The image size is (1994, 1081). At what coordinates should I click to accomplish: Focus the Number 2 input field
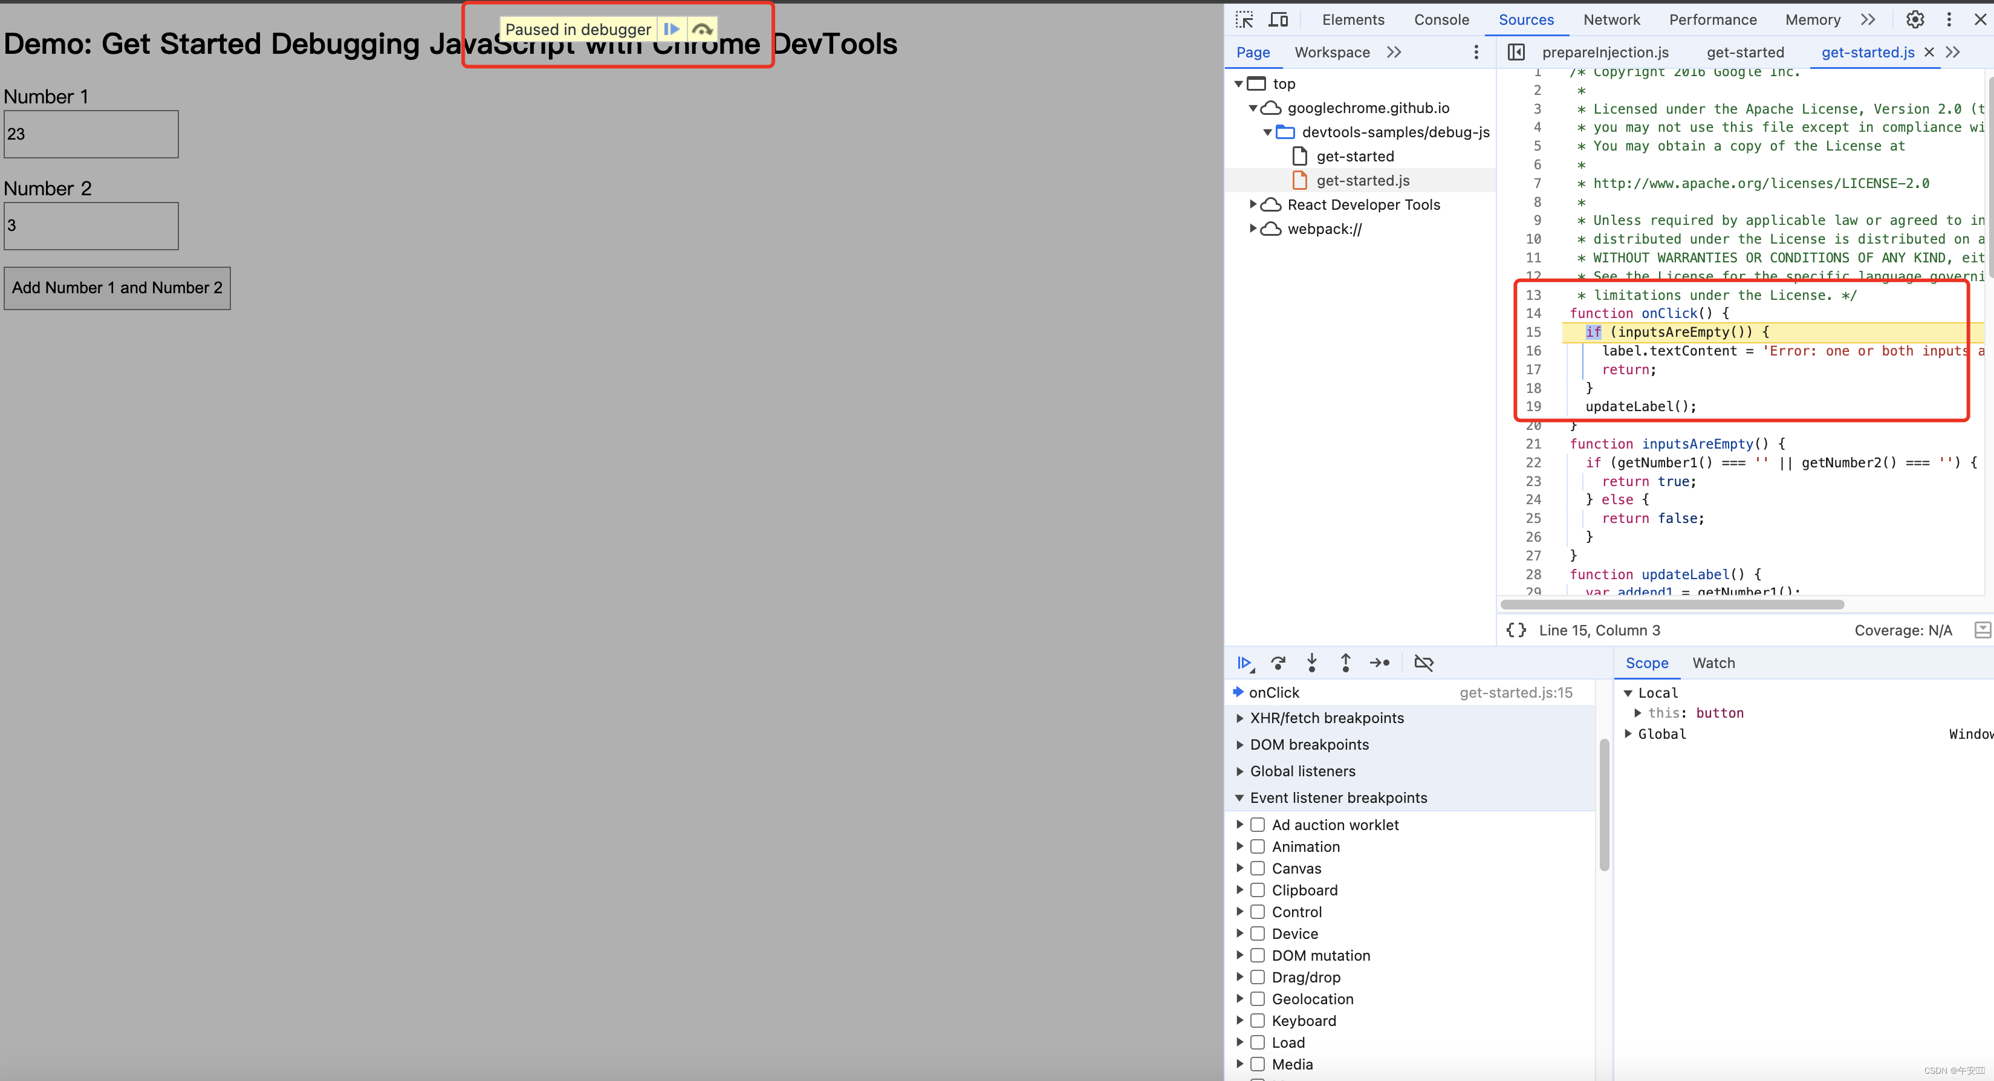91,226
